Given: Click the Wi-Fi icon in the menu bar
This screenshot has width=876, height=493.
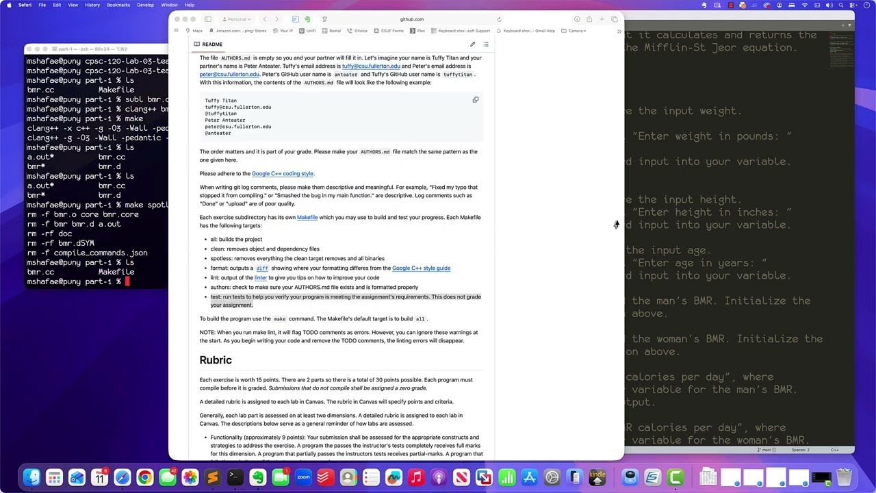Looking at the screenshot, I should [x=804, y=5].
